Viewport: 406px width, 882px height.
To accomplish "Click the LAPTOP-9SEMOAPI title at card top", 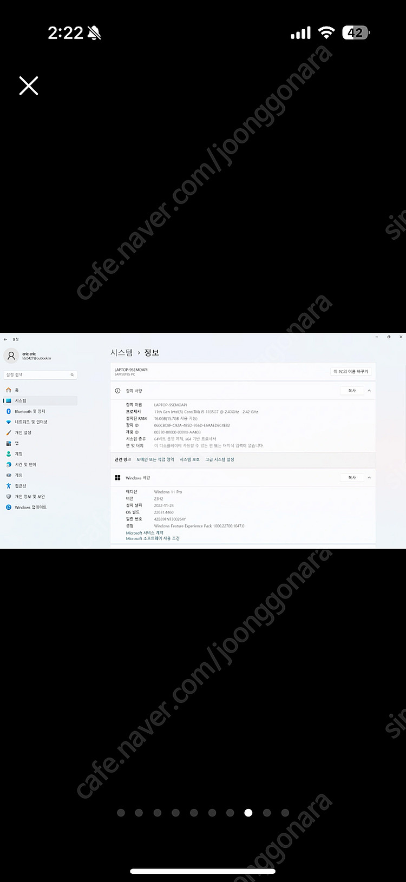I will 131,370.
